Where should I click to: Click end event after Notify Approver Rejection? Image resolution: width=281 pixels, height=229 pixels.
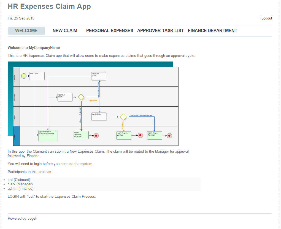tap(96, 136)
